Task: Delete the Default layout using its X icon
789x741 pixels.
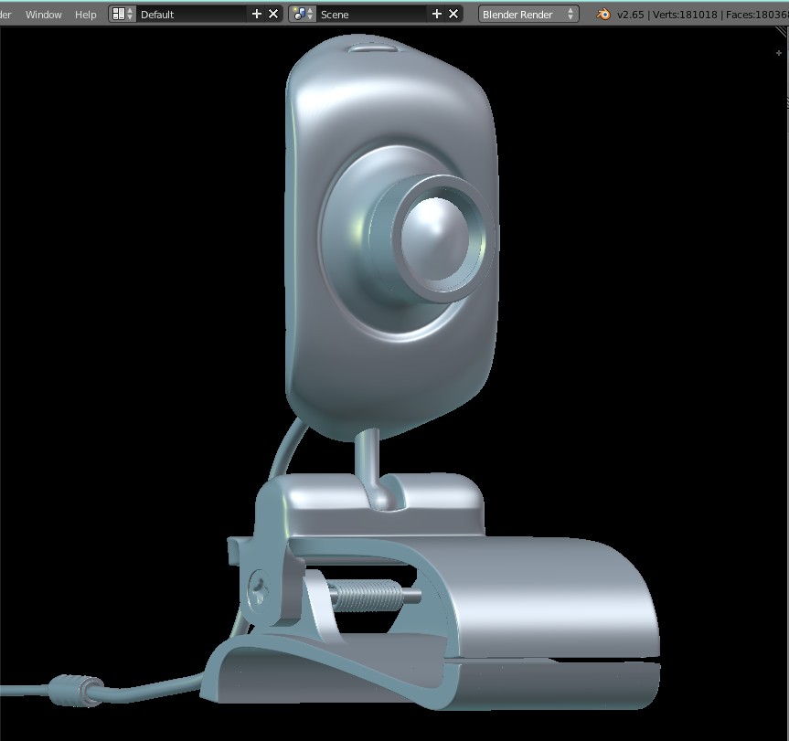Action: 272,14
